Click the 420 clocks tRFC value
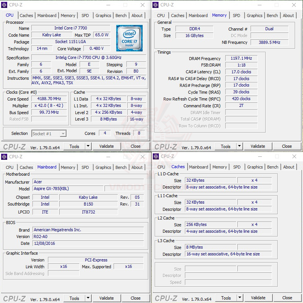 (x=241, y=99)
